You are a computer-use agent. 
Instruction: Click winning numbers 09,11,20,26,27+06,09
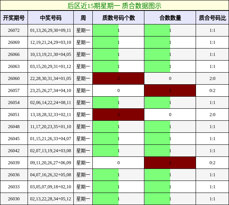[x=50, y=163]
